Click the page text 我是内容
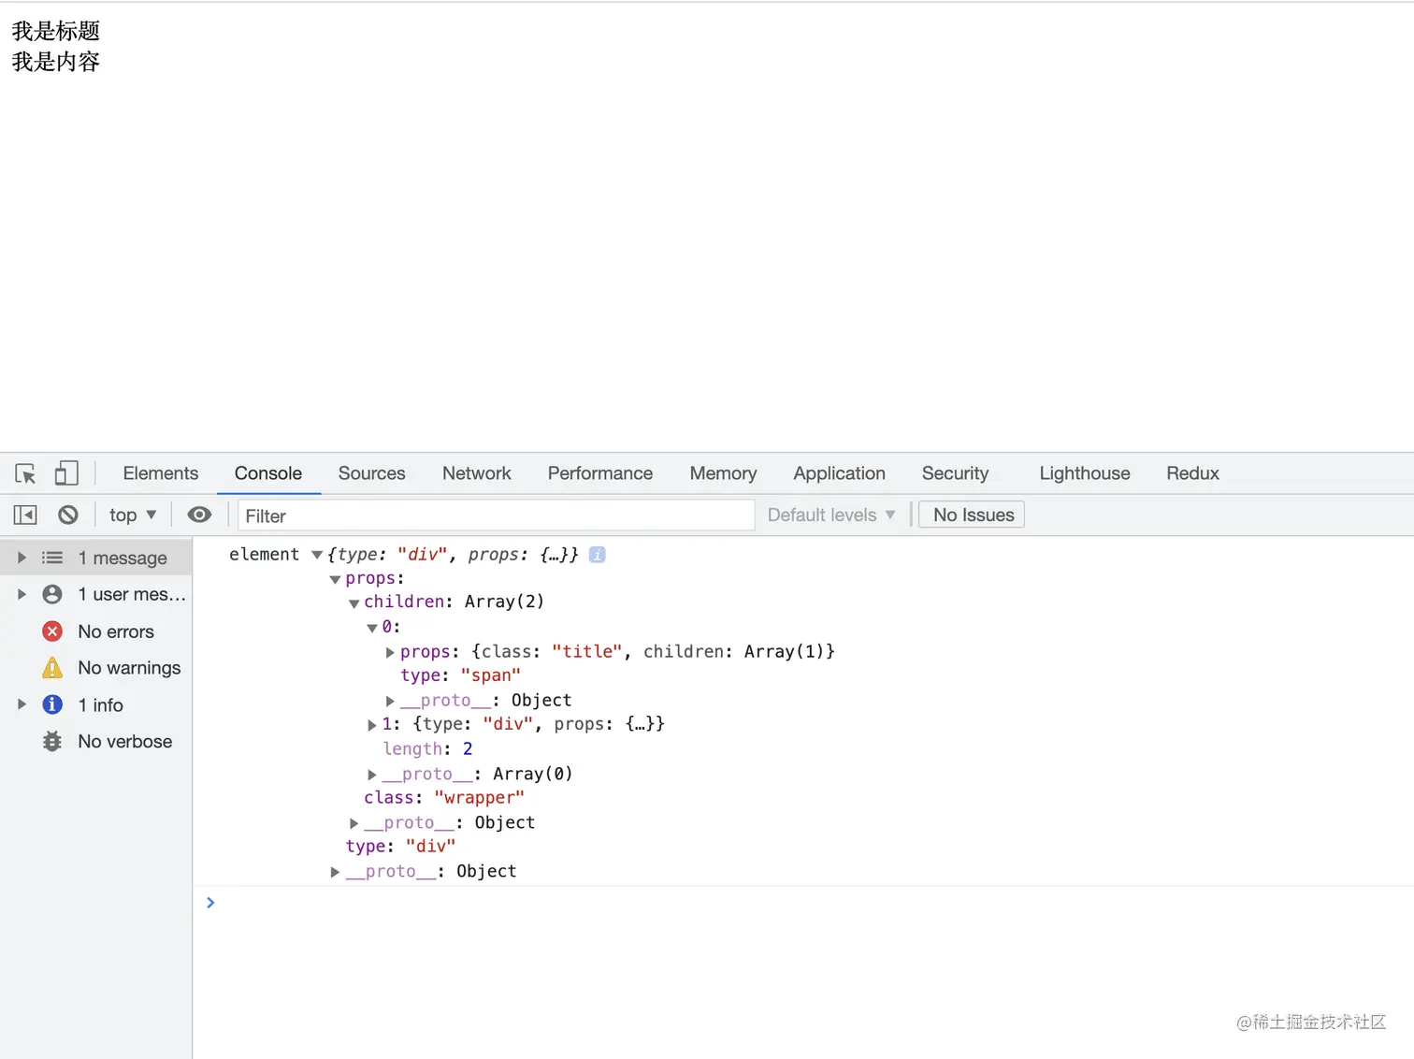The image size is (1414, 1059). point(55,62)
